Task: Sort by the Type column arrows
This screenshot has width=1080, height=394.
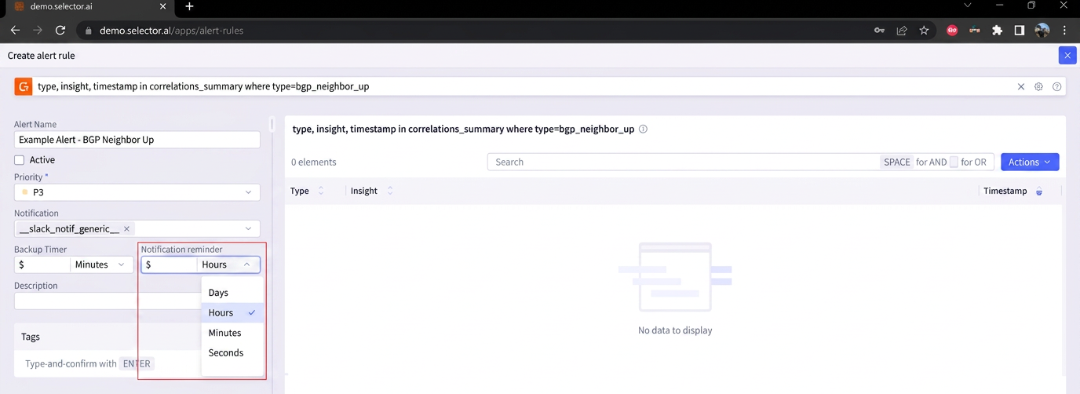Action: (320, 191)
